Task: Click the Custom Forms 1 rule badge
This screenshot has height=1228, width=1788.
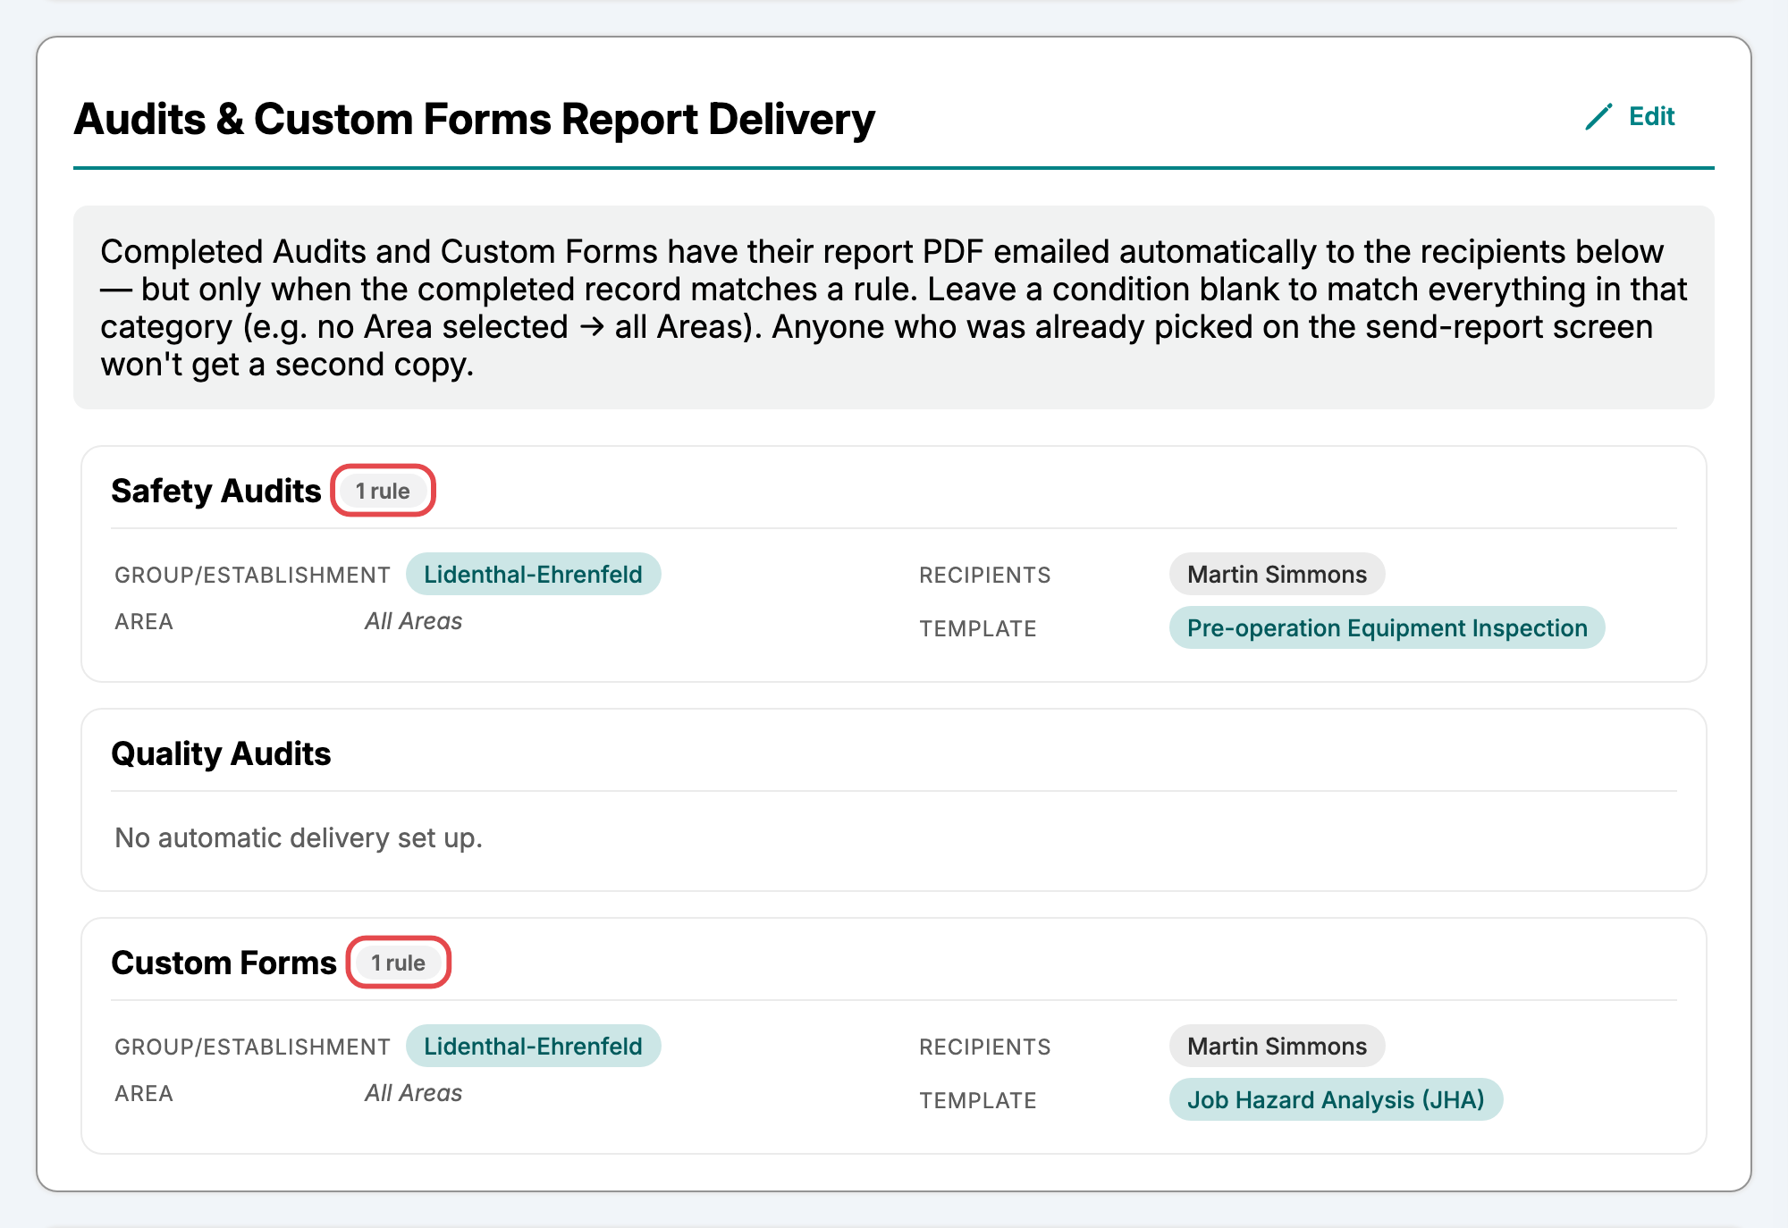Action: pos(398,963)
